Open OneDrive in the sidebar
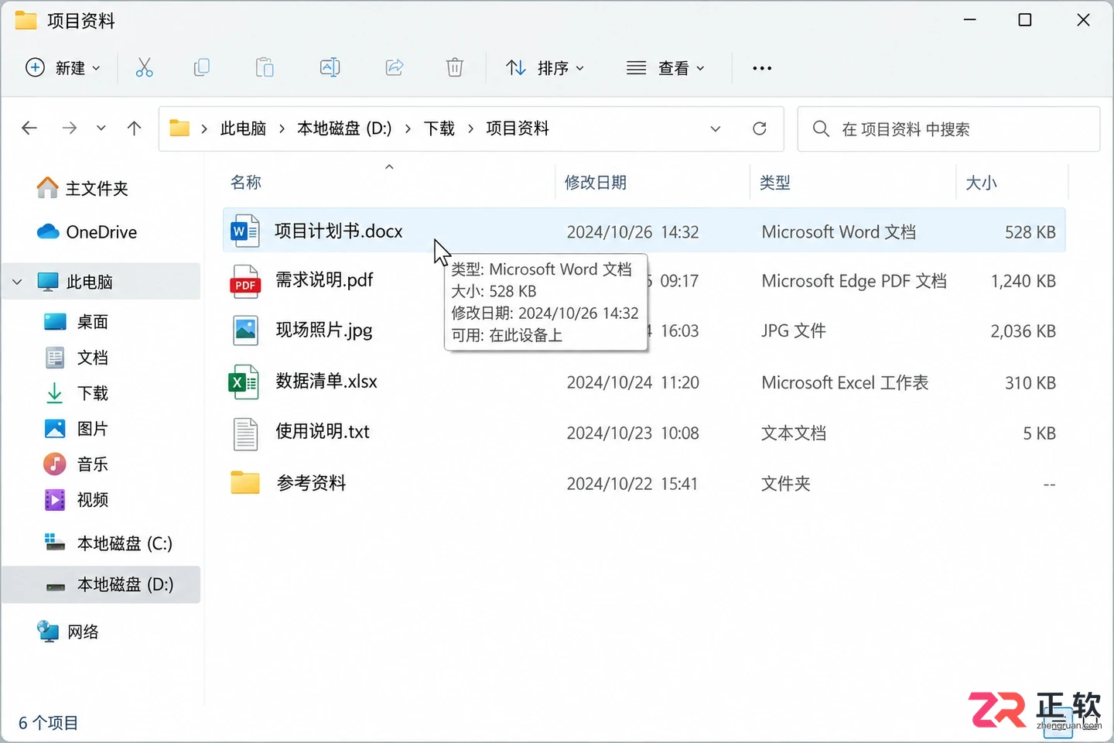This screenshot has height=743, width=1114. pyautogui.click(x=87, y=232)
